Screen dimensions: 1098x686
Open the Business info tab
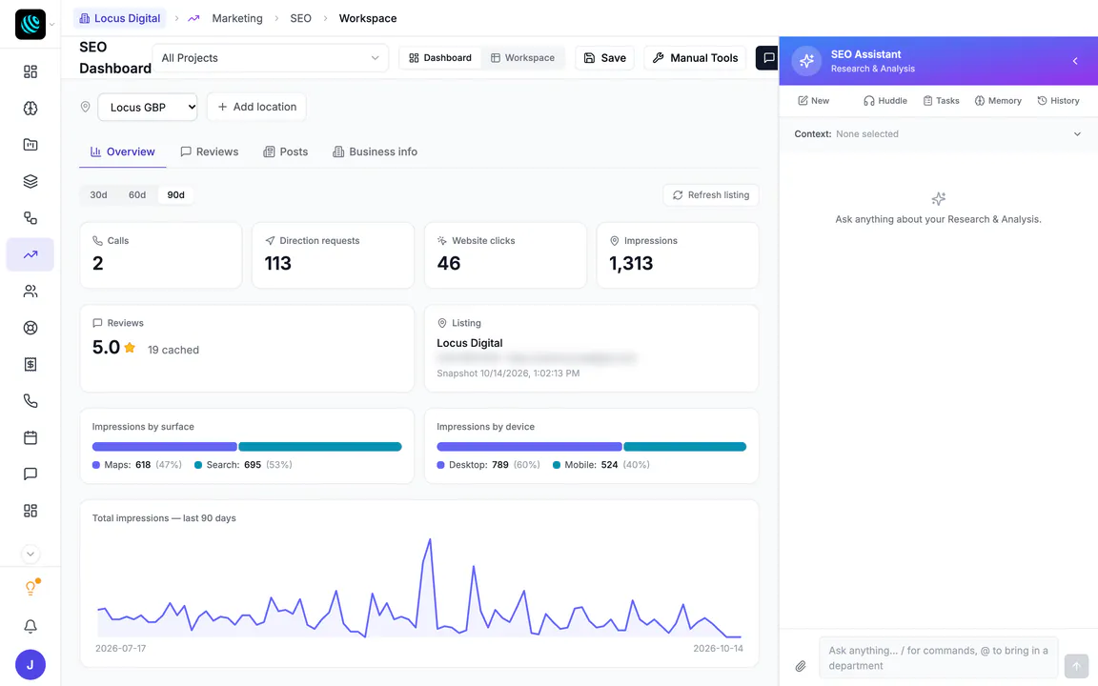pos(375,151)
